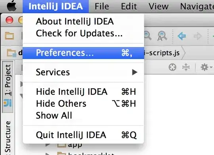Screen dimensions: 214x155
Task: Click the open folder toolbar icon
Action: click(x=10, y=36)
